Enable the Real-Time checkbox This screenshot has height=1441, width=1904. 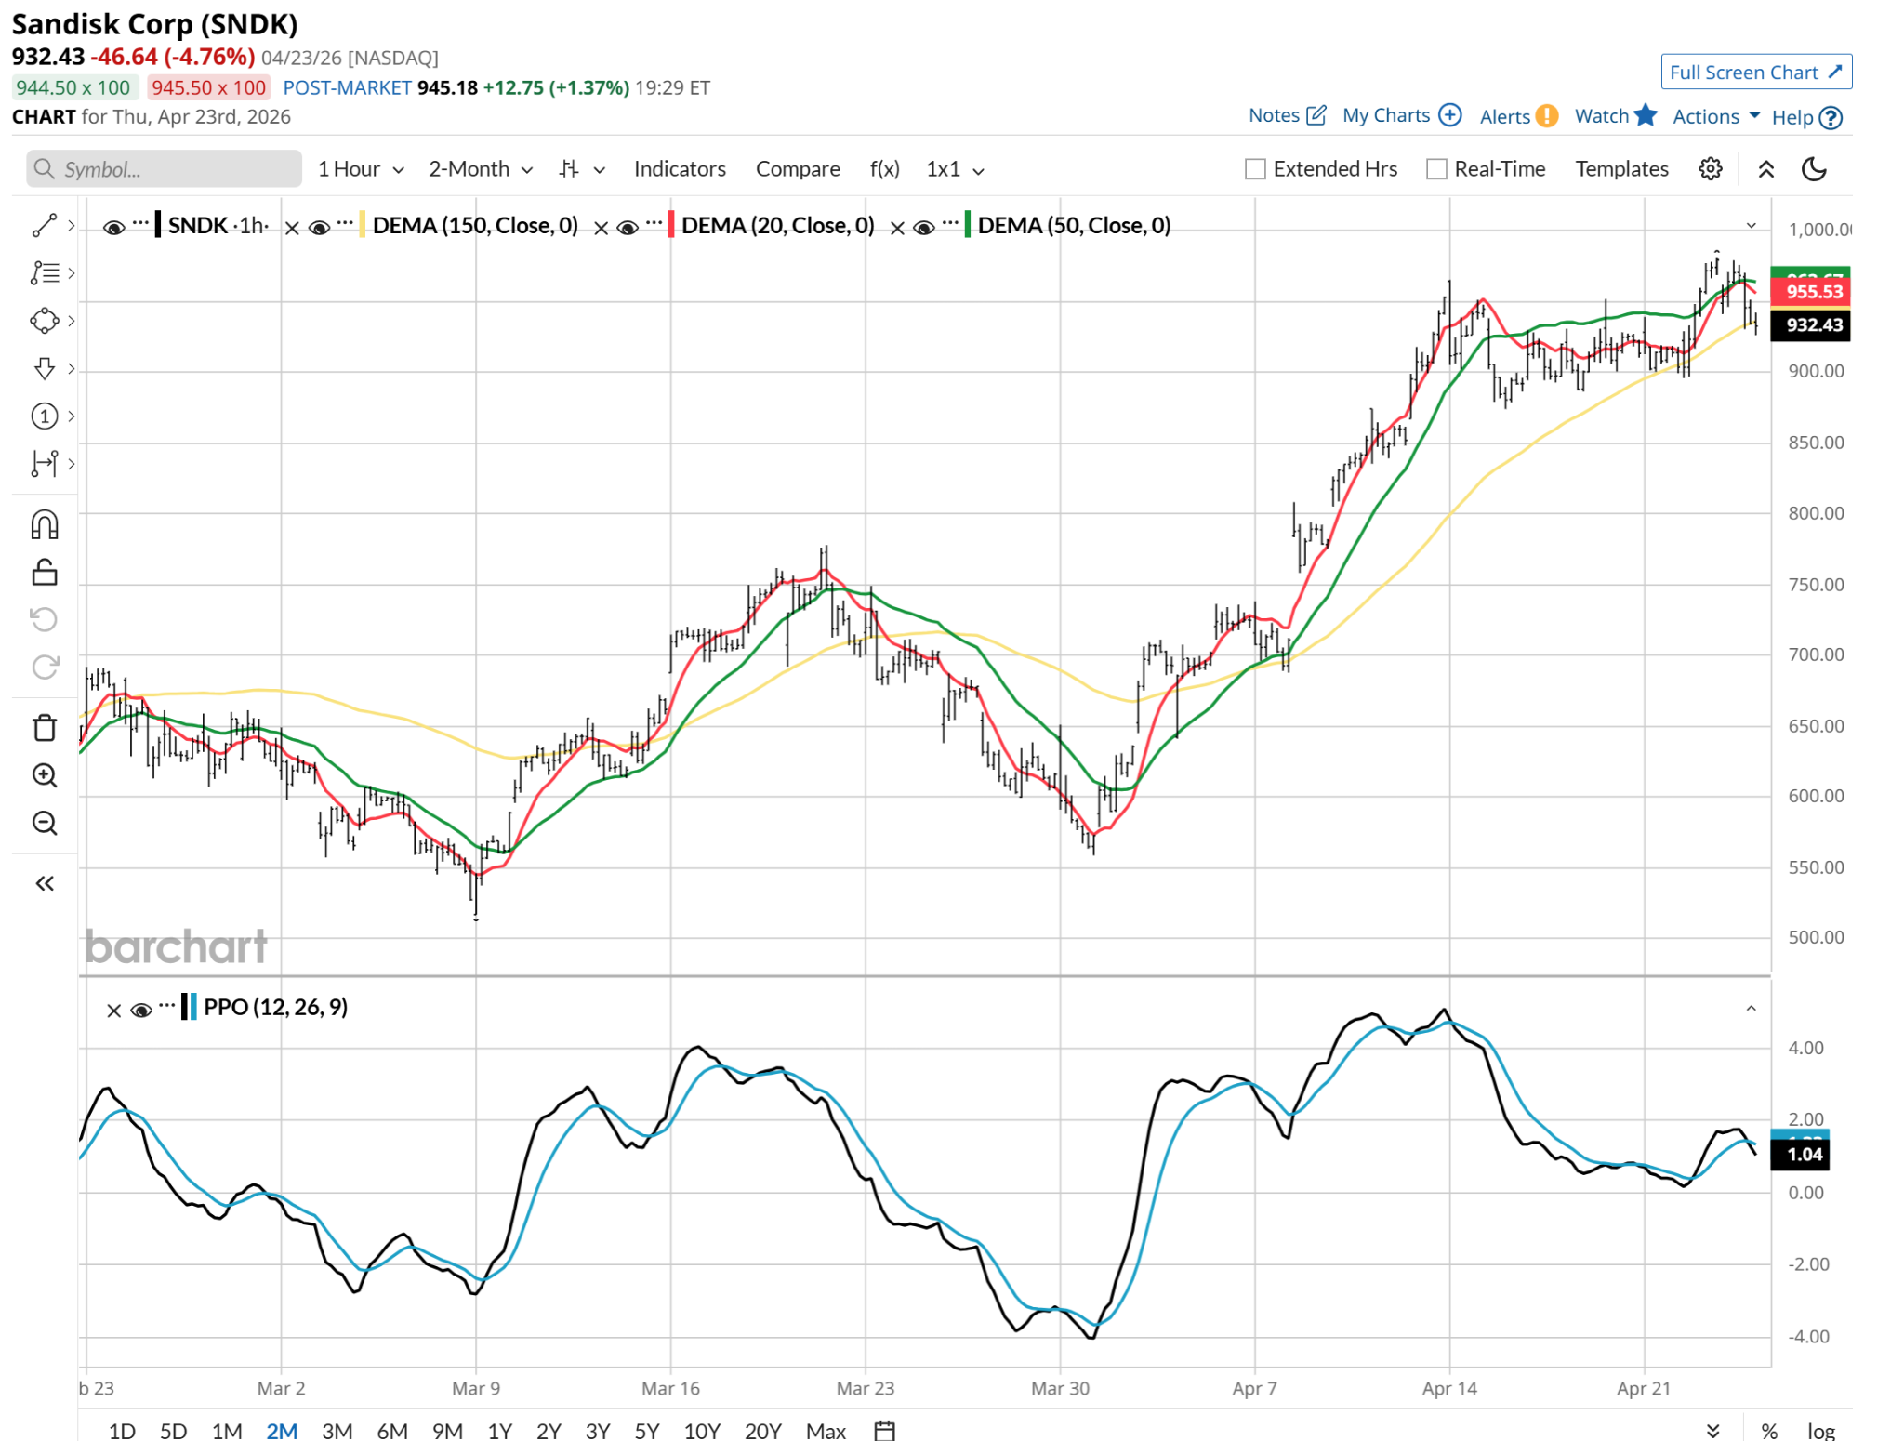click(1436, 169)
